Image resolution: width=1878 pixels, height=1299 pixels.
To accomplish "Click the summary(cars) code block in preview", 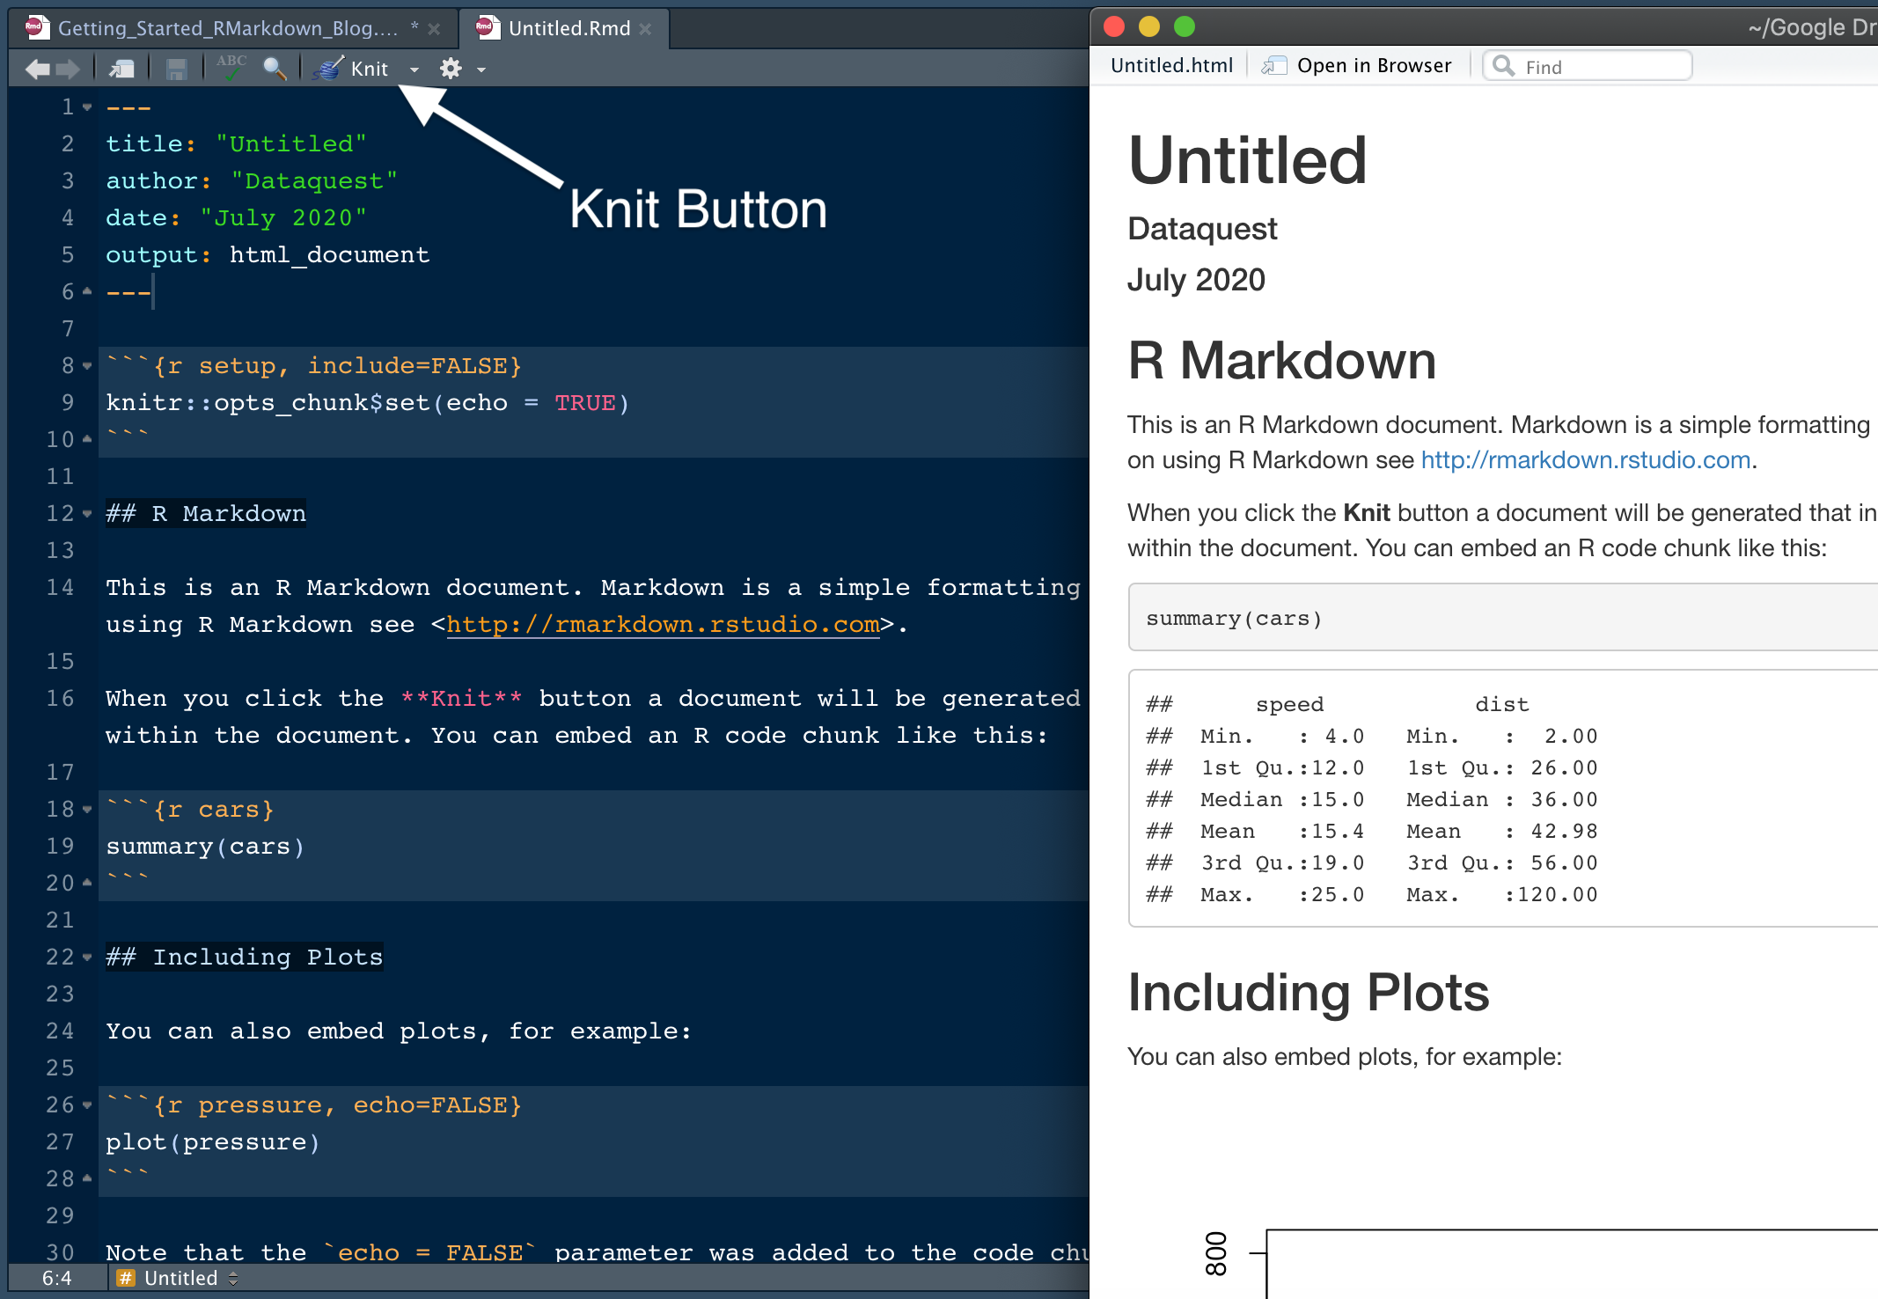I will [1503, 618].
